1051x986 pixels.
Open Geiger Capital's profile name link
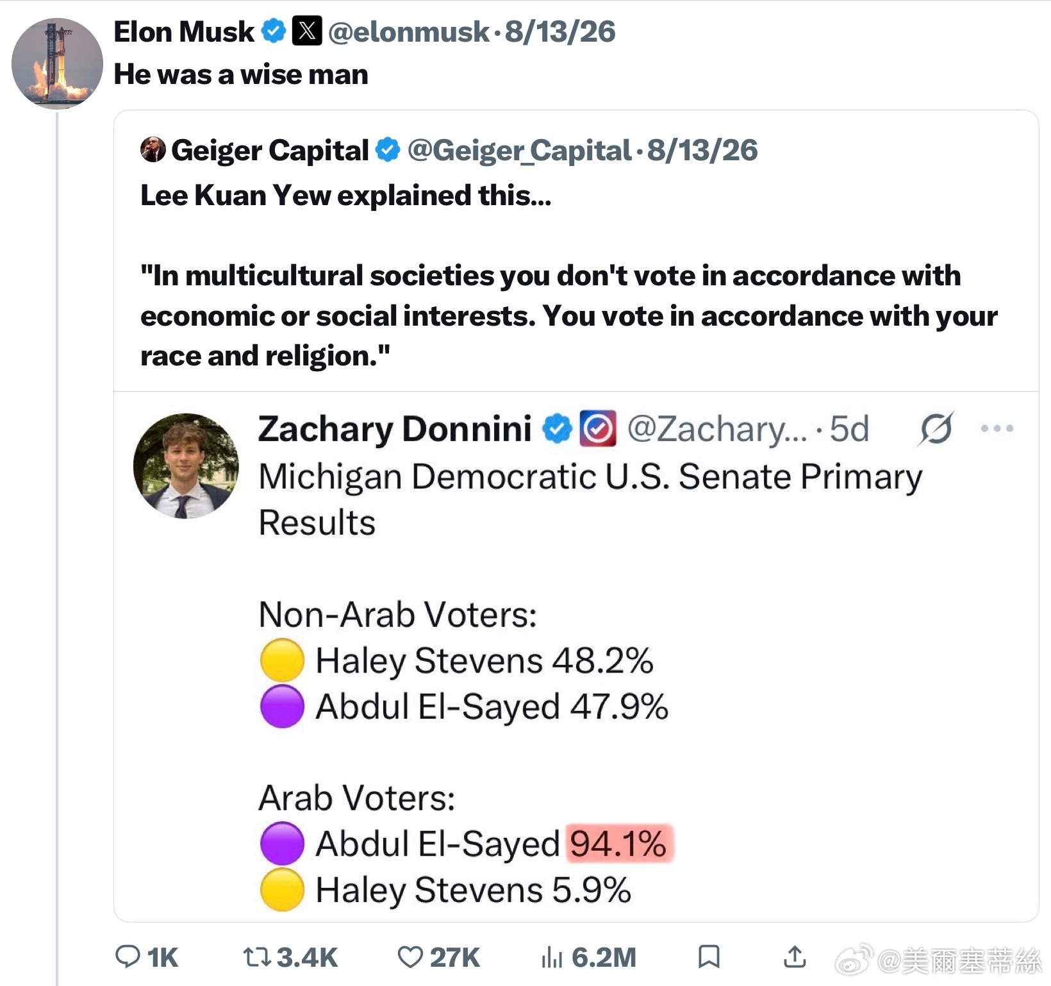point(270,151)
